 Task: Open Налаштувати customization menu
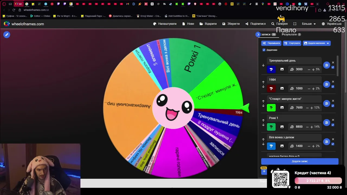[x=165, y=24]
